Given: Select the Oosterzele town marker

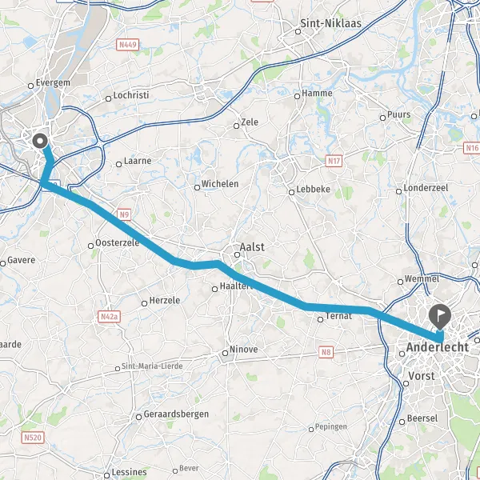Looking at the screenshot, I should point(90,246).
